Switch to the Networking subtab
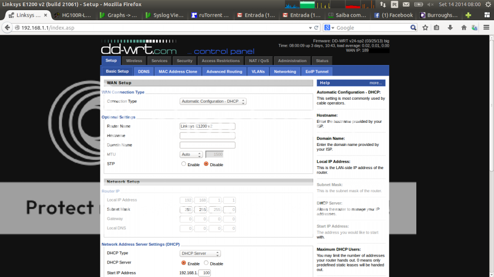This screenshot has height=277, width=494. pos(285,71)
